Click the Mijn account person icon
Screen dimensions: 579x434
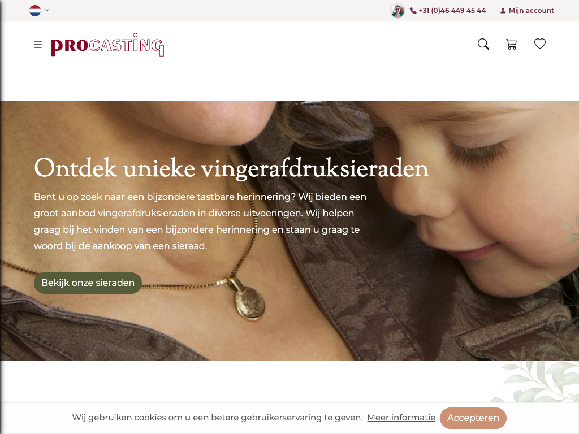(503, 11)
